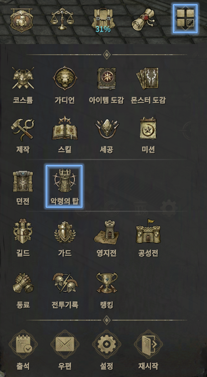Image resolution: width=207 pixels, height=377 pixels.
Task: Open the 전투기록 battle record helmets
Action: tap(65, 290)
